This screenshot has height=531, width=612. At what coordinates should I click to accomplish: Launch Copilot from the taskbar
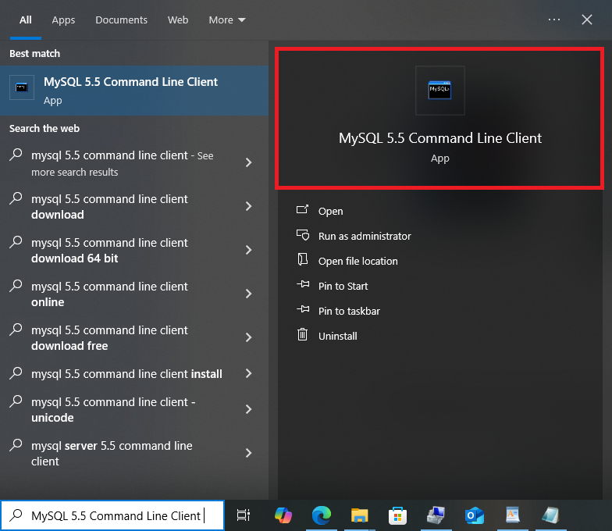(x=283, y=515)
